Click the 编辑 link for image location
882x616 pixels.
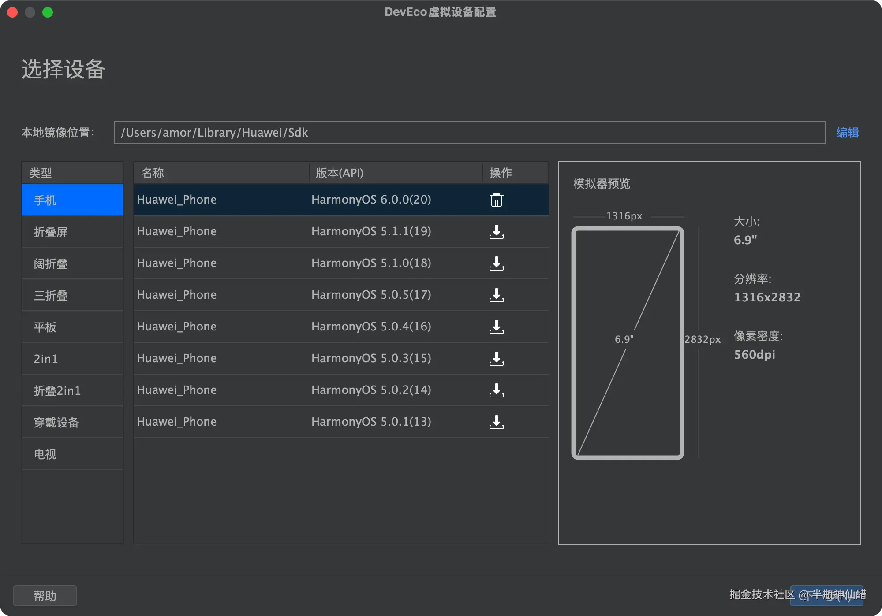pos(847,133)
